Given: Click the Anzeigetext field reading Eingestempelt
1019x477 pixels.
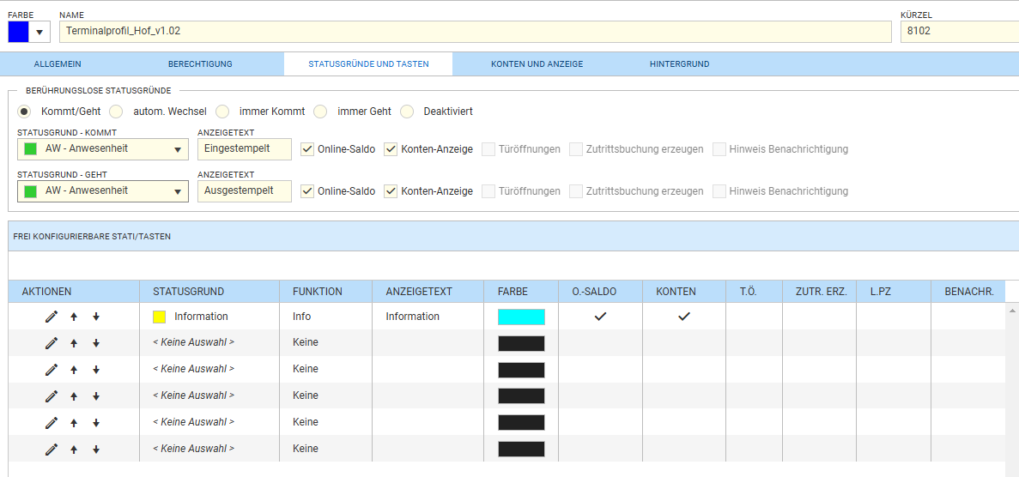Looking at the screenshot, I should click(245, 149).
